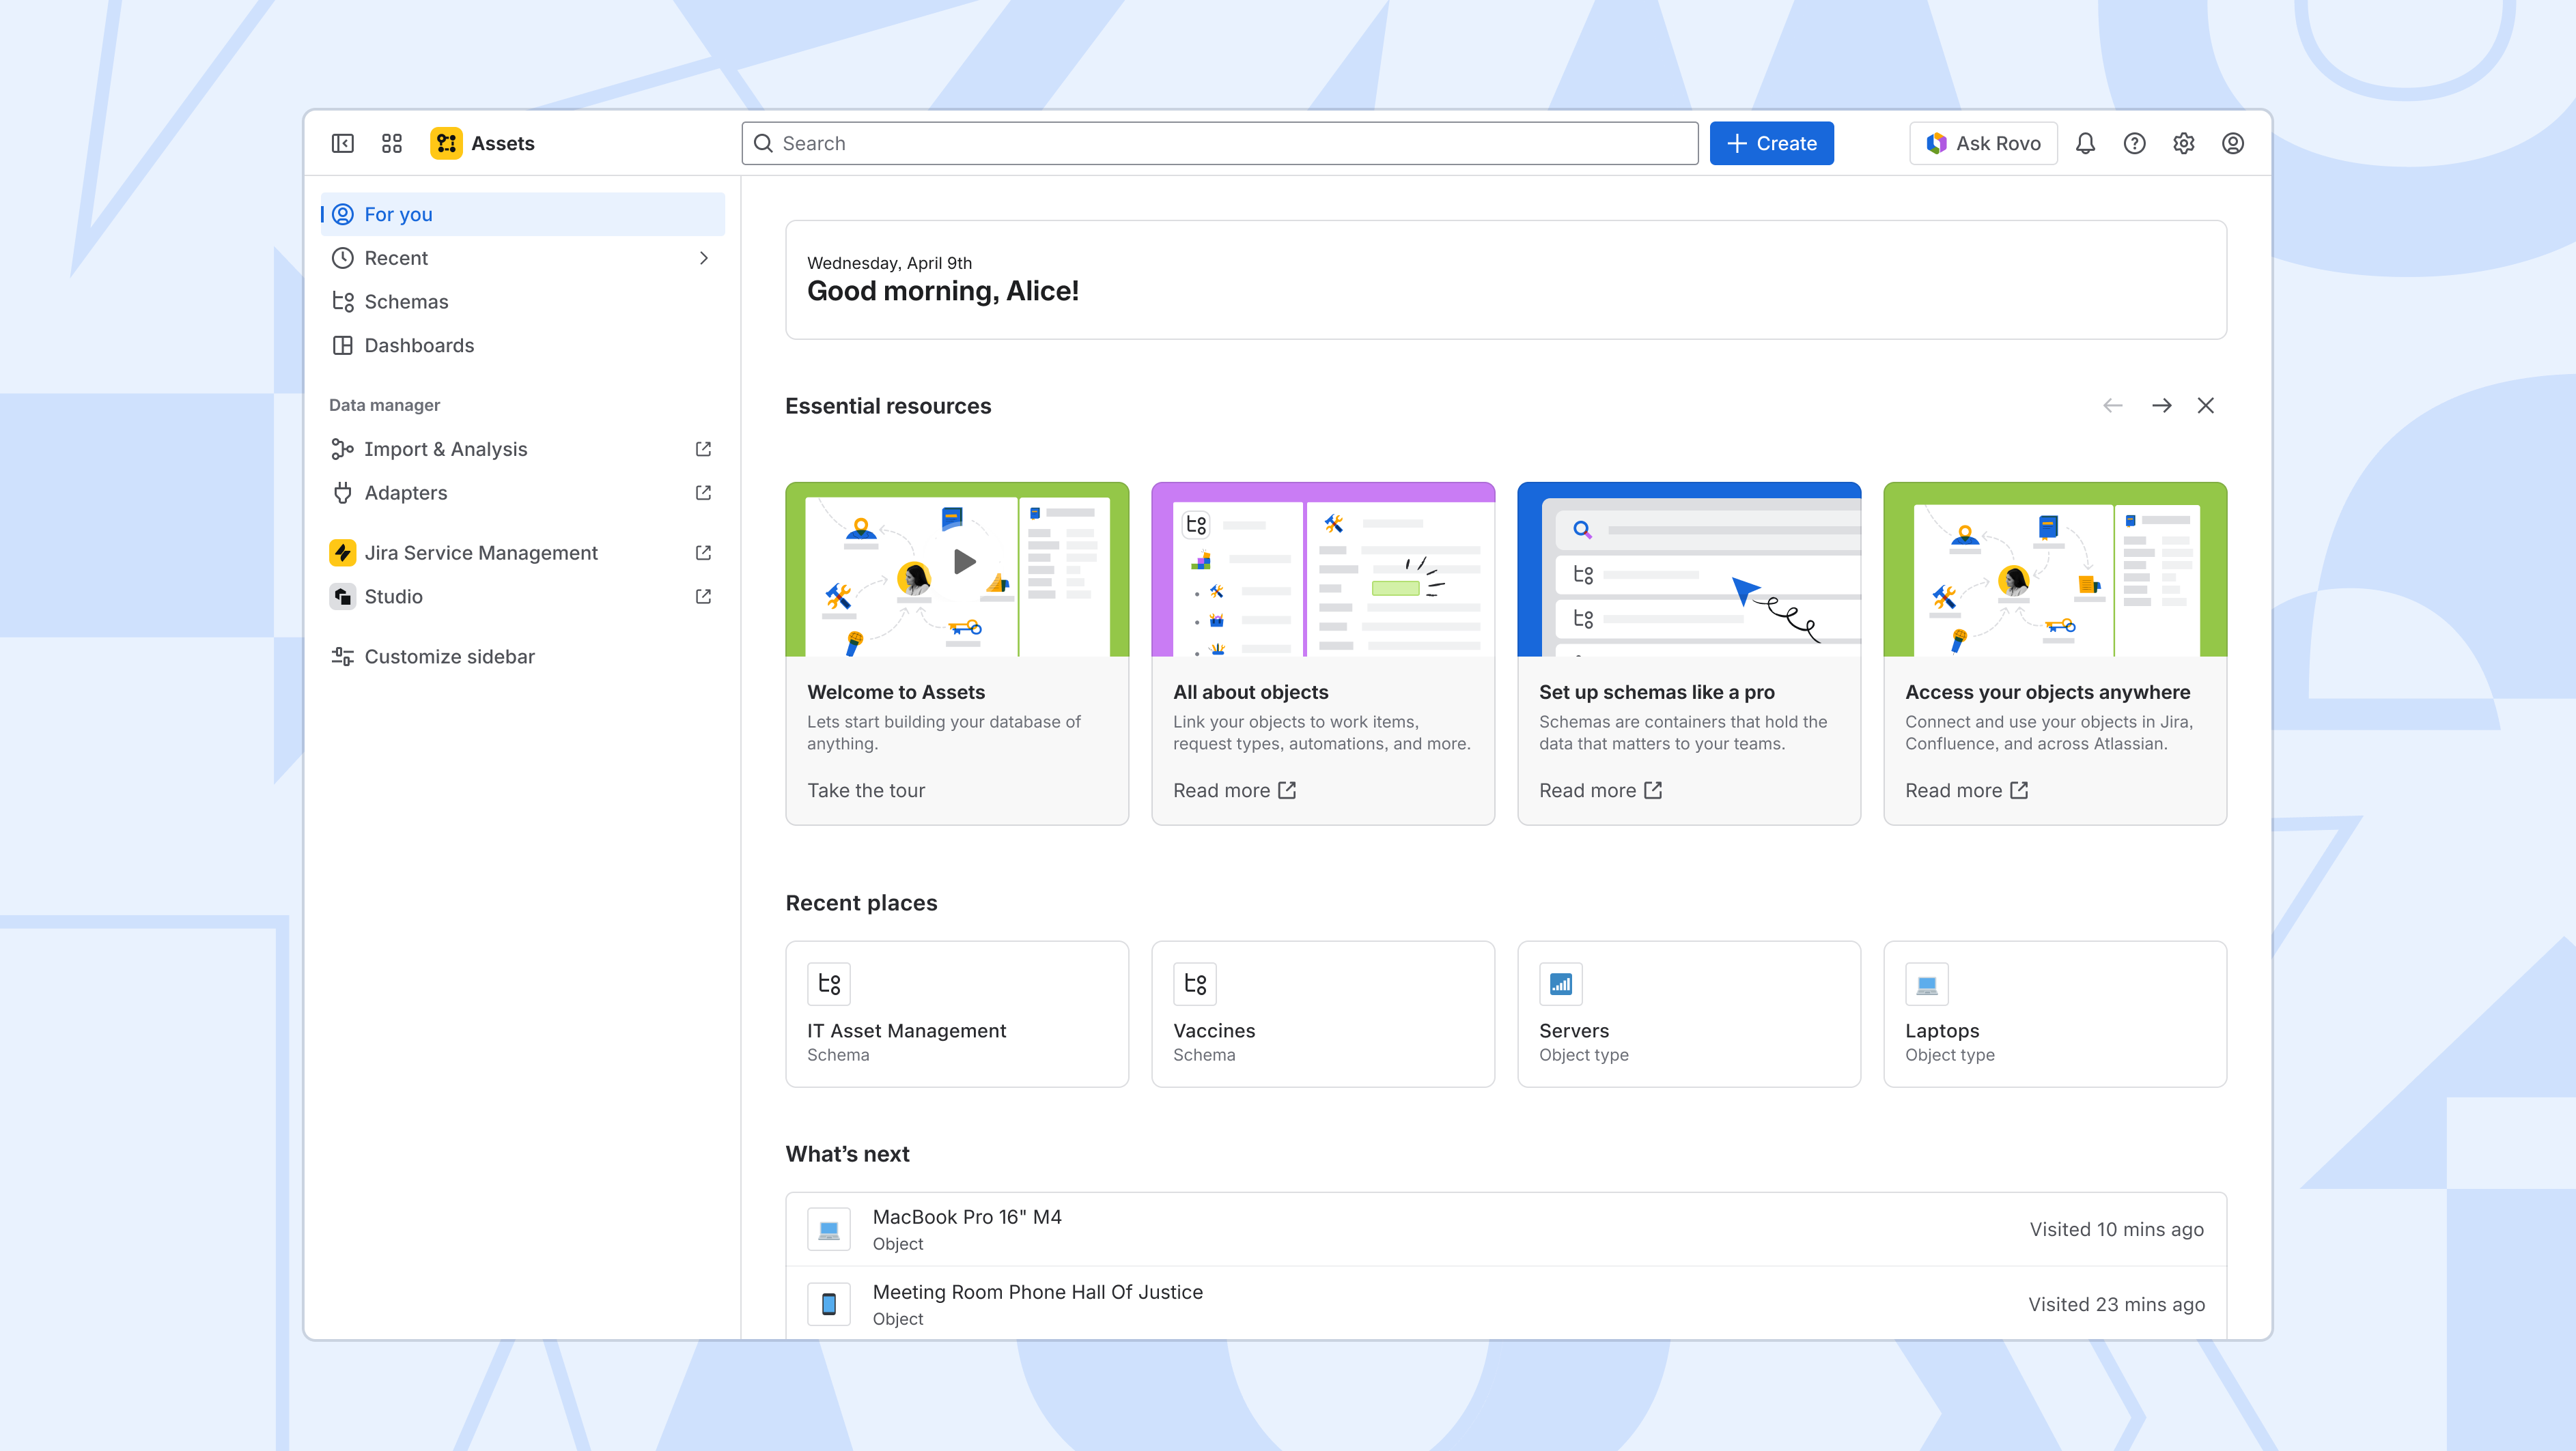Viewport: 2576px width, 1451px height.
Task: Click the Assets logo icon
Action: click(446, 143)
